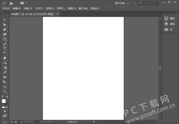Click the Adobe Stock search field
Screen dimensions: 179x124
146,3
